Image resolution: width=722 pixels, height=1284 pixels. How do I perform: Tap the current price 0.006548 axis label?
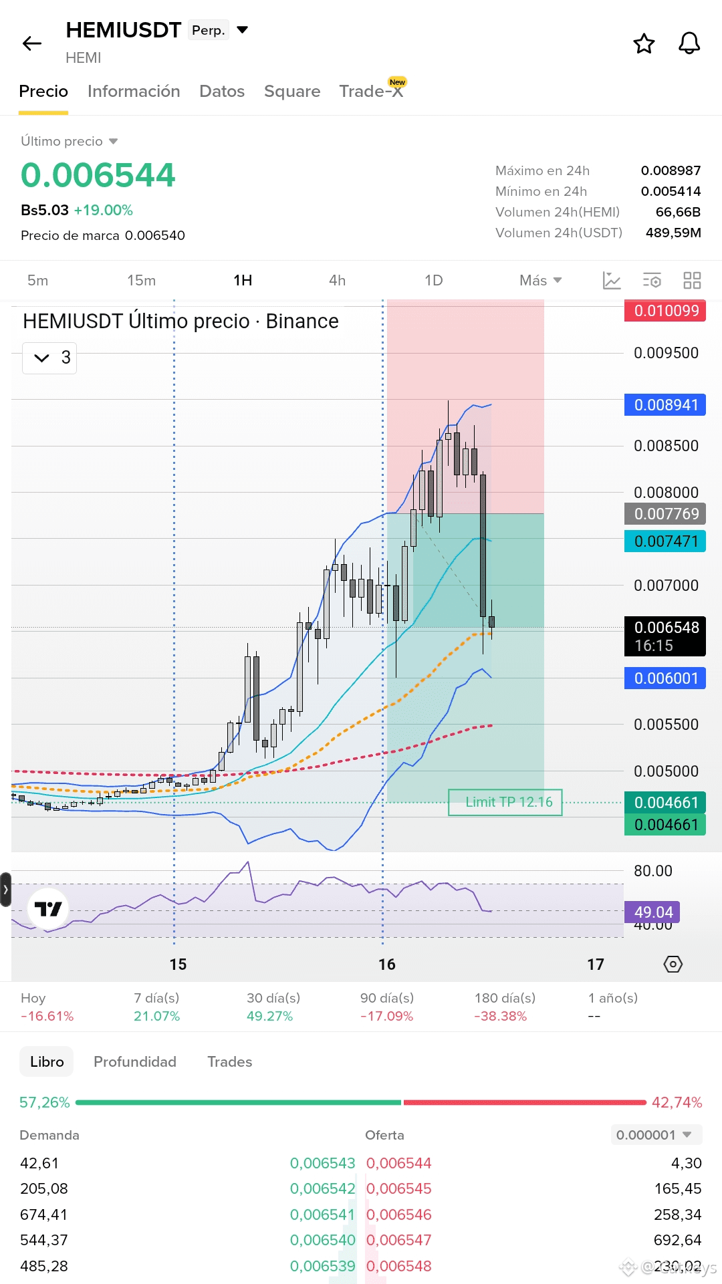[665, 636]
